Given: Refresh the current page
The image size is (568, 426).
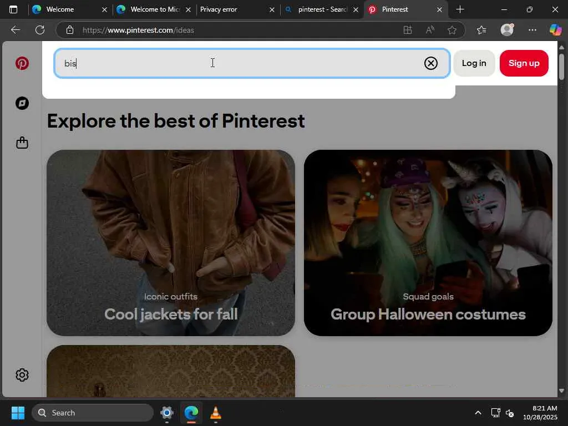Looking at the screenshot, I should point(40,30).
